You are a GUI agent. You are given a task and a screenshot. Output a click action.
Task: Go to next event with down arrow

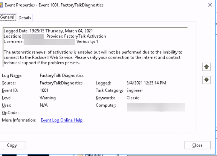[206, 80]
